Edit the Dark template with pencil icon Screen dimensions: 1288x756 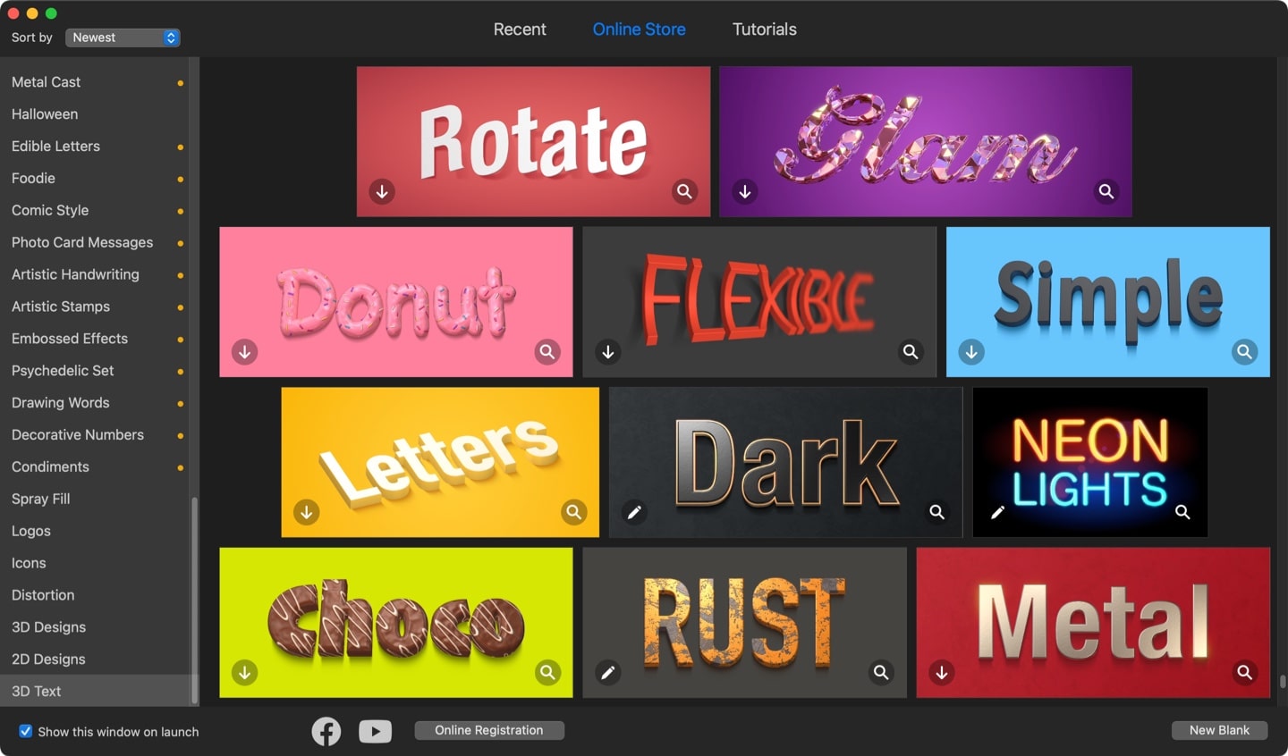pos(634,512)
